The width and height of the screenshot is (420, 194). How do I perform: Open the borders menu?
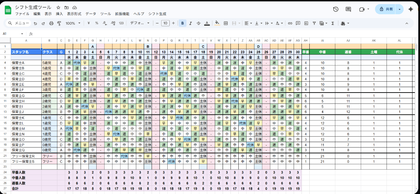pos(226,23)
